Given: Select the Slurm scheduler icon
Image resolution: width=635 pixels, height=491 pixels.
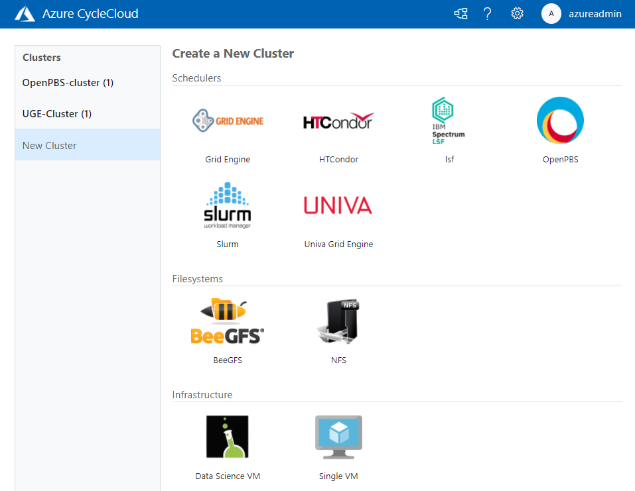Looking at the screenshot, I should (x=228, y=205).
